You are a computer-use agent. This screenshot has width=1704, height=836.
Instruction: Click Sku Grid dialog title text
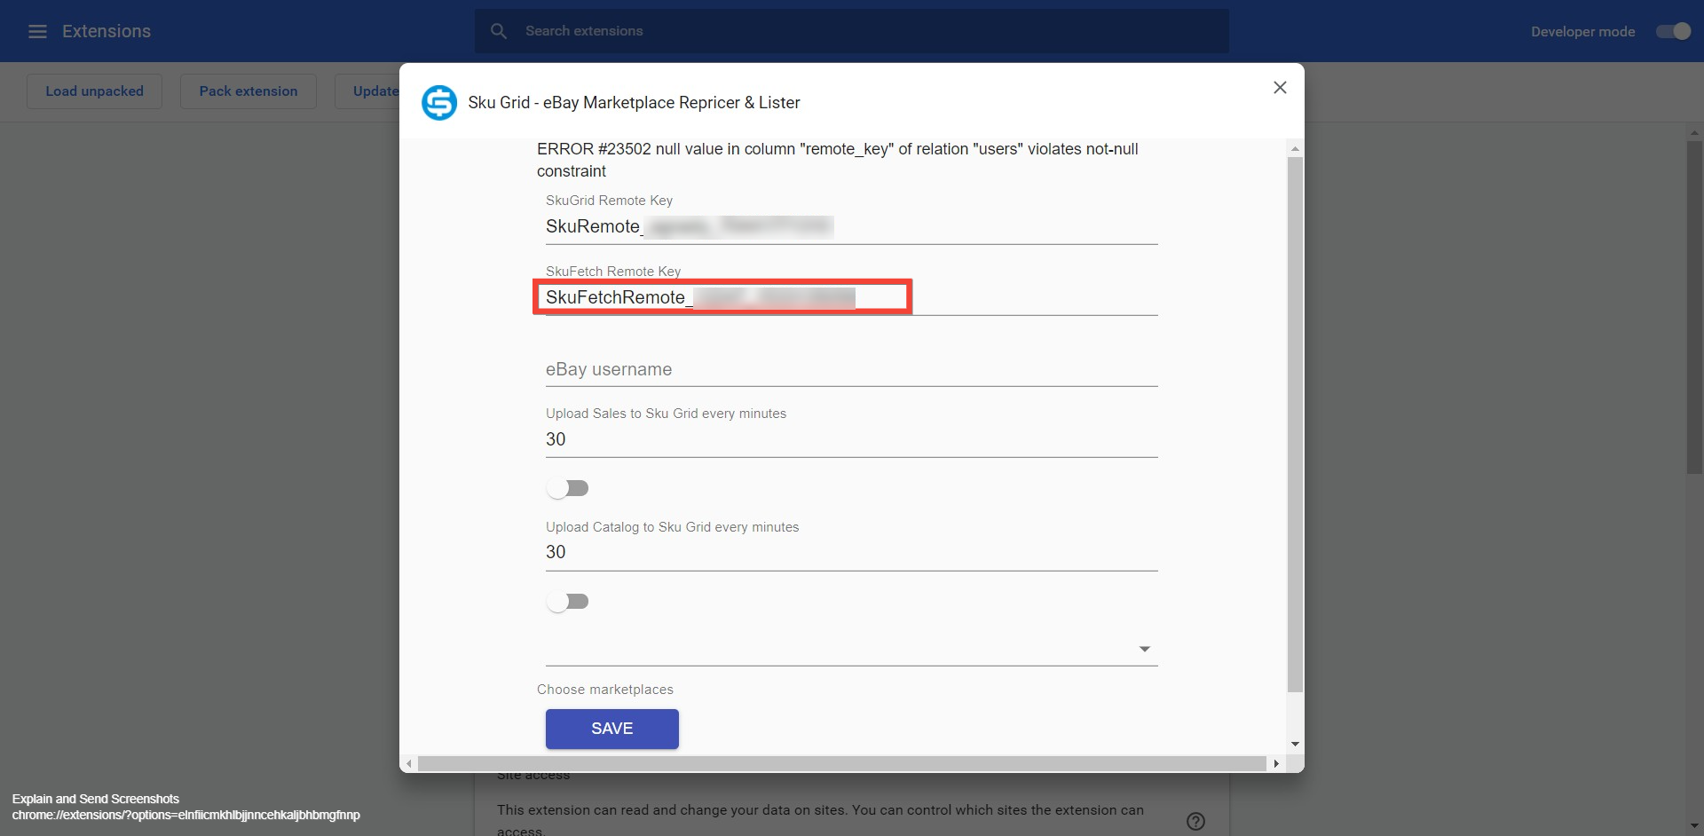point(634,103)
